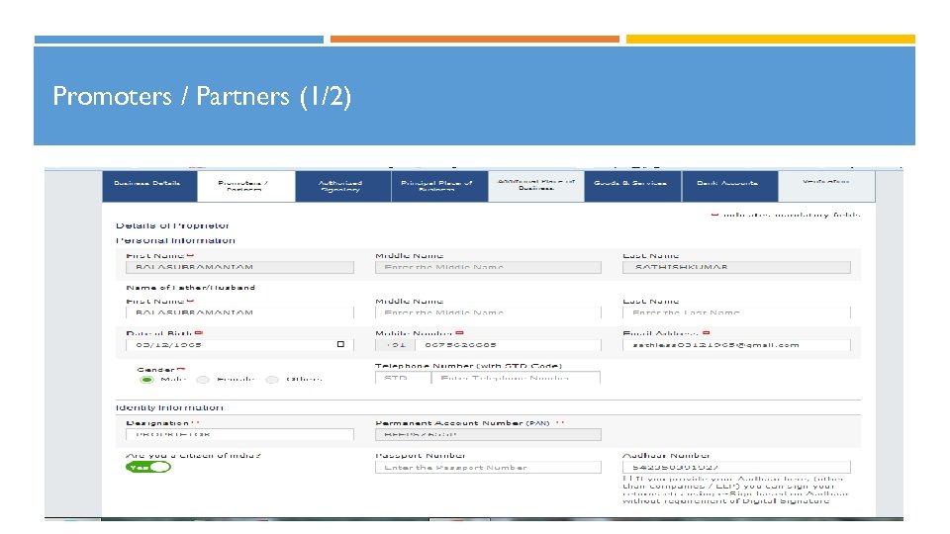Viewport: 950px width, 534px height.
Task: Go to the Authorized Signatory tab
Action: click(343, 186)
